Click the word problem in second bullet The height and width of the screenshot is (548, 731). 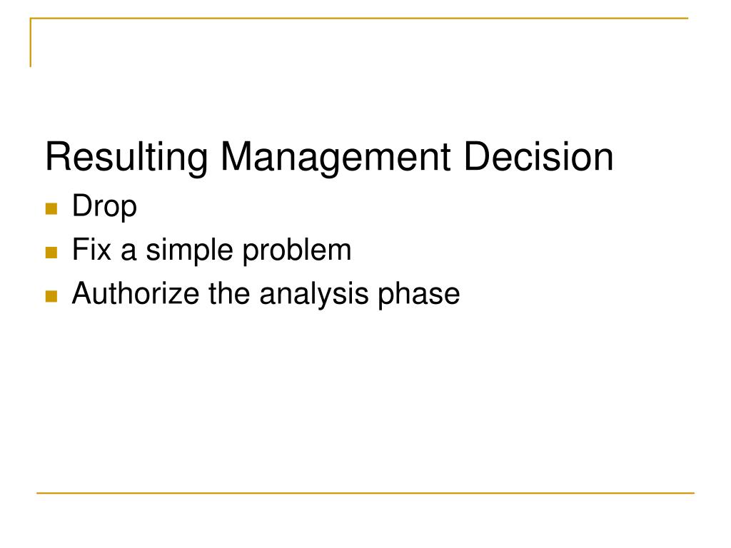pyautogui.click(x=297, y=250)
